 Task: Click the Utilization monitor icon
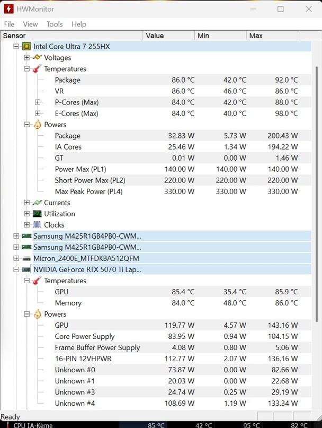(x=37, y=214)
